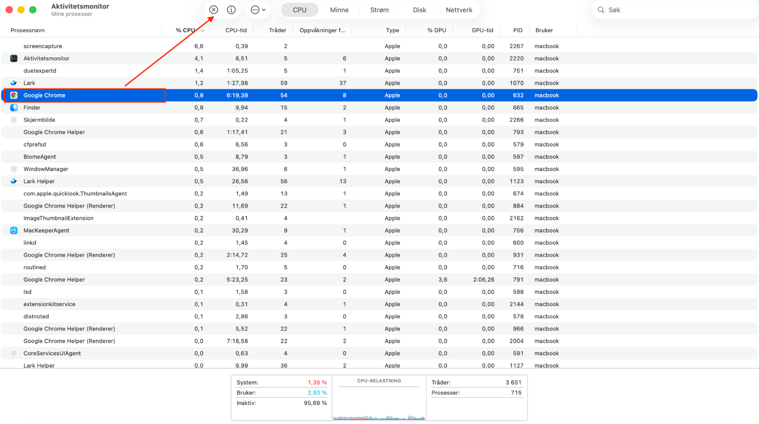Viewport: 759px width, 424px height.
Task: Click the MacKeeperAgent process icon
Action: [x=14, y=231]
